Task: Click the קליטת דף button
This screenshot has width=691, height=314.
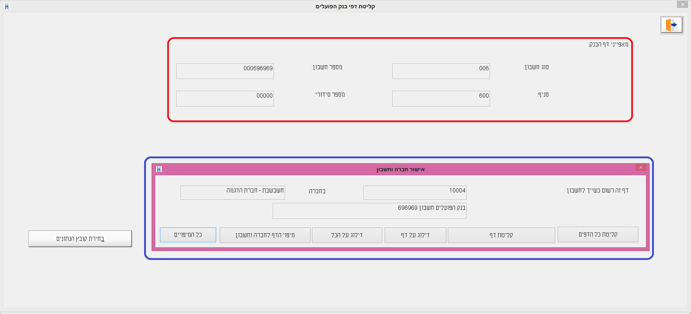Action: pos(501,235)
